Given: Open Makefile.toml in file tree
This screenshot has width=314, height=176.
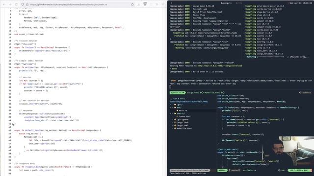Looking at the screenshot, I should pos(184,129).
